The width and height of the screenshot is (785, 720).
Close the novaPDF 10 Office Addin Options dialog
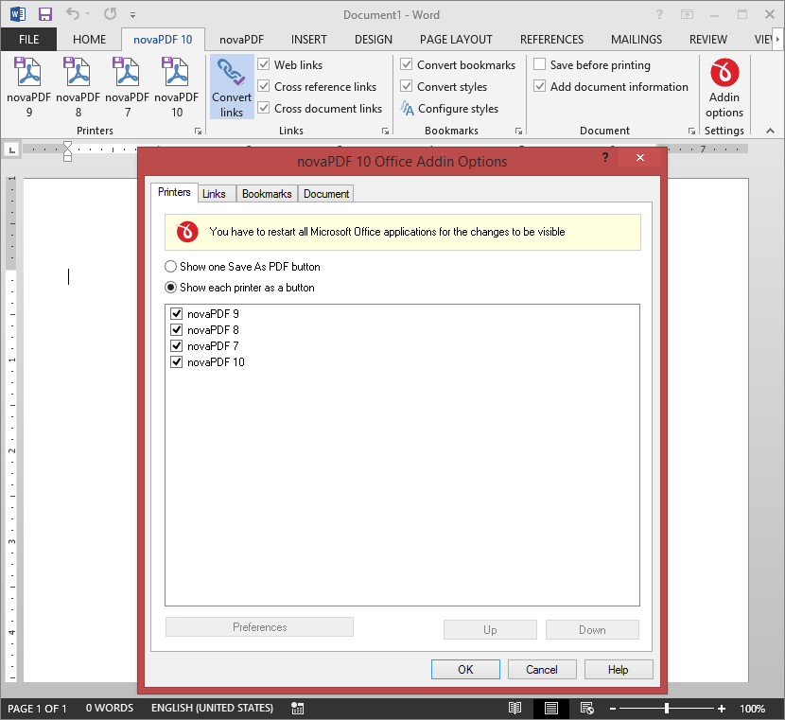(x=639, y=158)
